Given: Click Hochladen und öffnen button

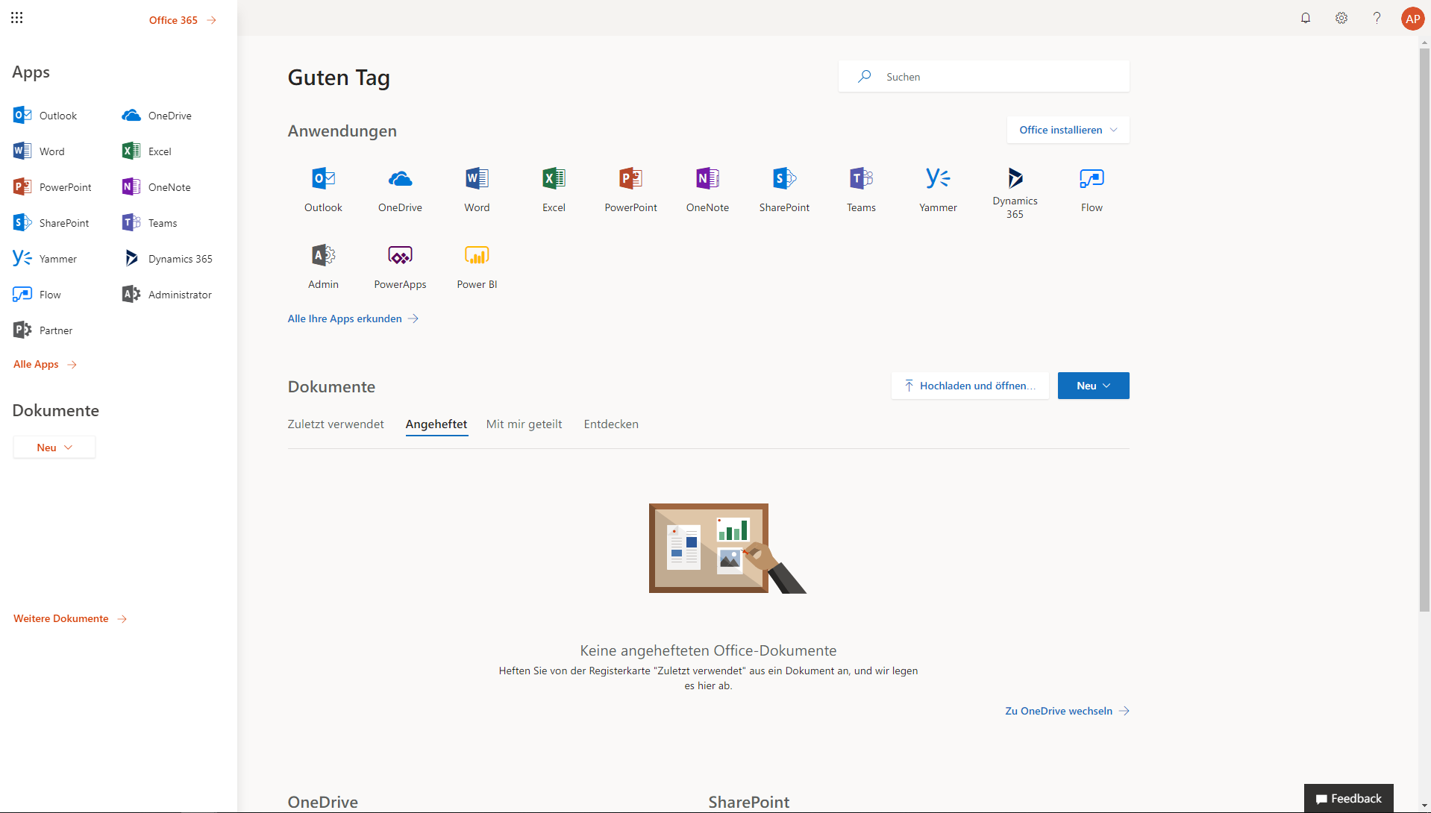Looking at the screenshot, I should (x=969, y=386).
